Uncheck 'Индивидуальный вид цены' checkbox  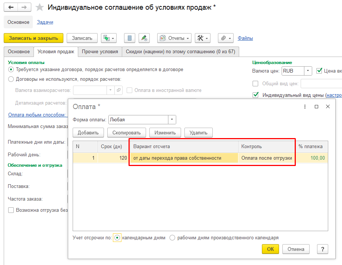point(256,95)
